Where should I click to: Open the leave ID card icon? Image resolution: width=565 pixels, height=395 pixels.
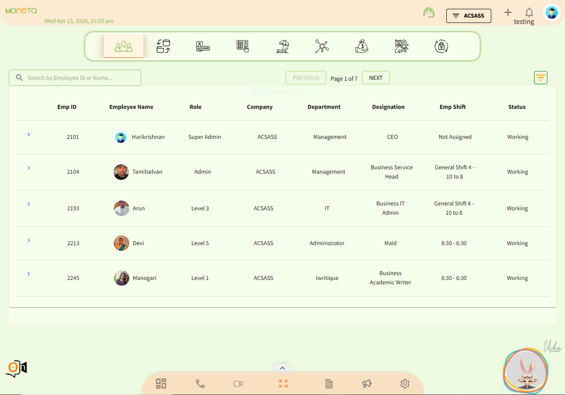click(x=203, y=46)
